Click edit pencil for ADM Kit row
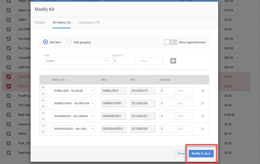 click(x=9, y=67)
